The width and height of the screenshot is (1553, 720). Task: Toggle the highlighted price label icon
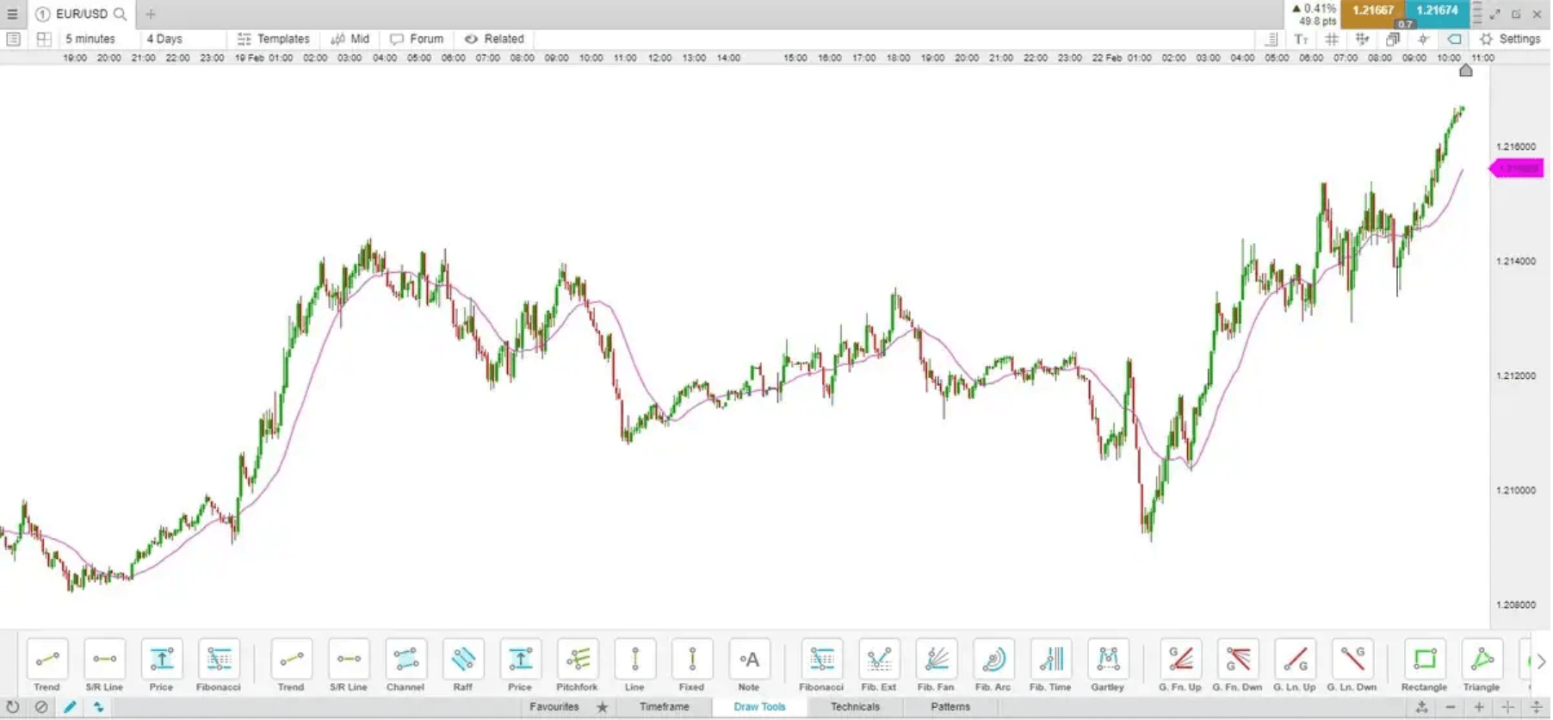coord(1454,39)
